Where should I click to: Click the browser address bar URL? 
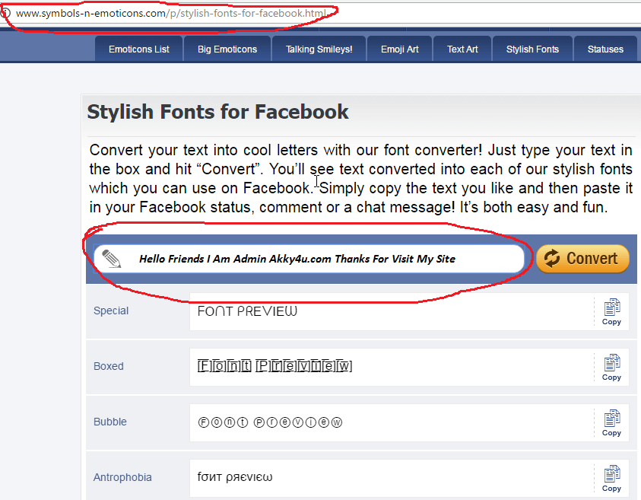tap(171, 13)
